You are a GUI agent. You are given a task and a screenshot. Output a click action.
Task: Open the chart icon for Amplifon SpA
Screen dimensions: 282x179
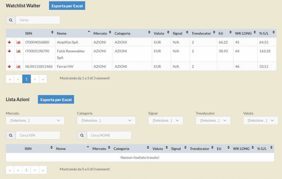(x=18, y=42)
